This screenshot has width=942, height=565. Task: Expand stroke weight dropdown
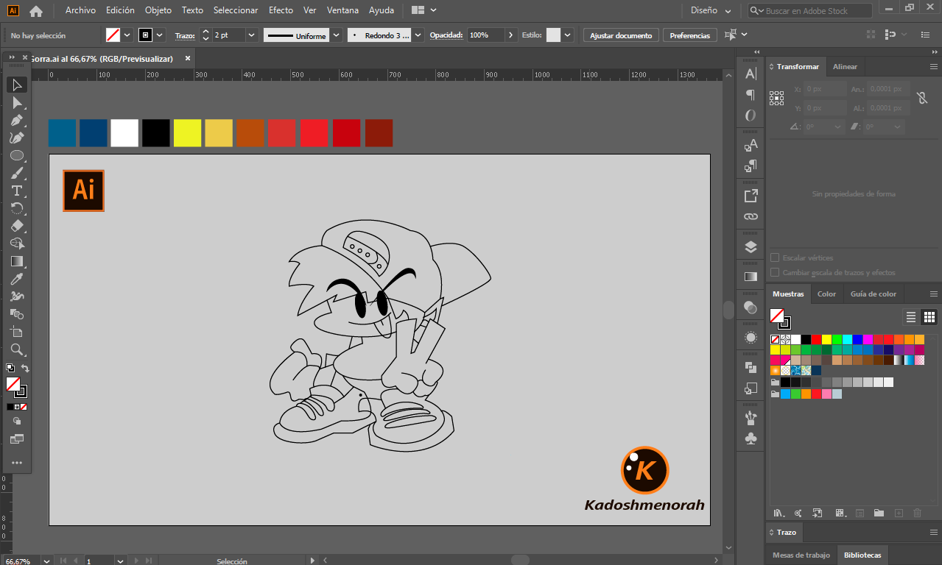[252, 35]
